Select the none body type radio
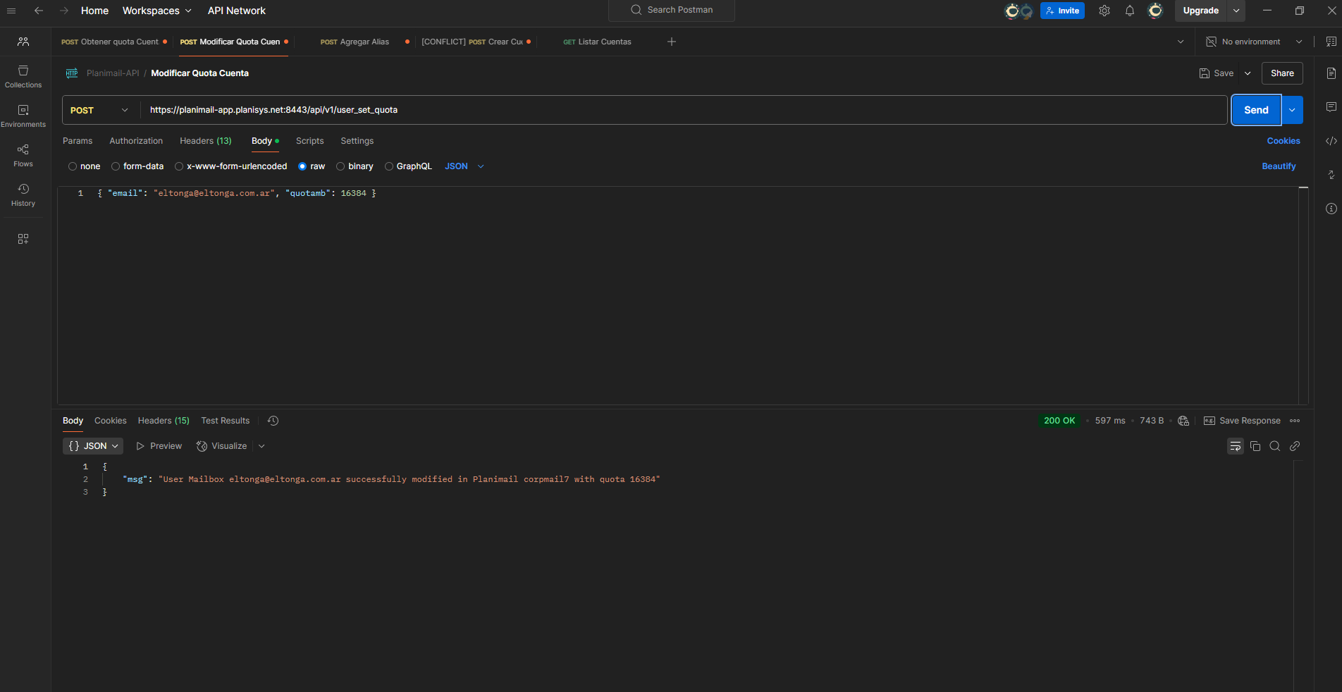The image size is (1342, 692). point(73,166)
